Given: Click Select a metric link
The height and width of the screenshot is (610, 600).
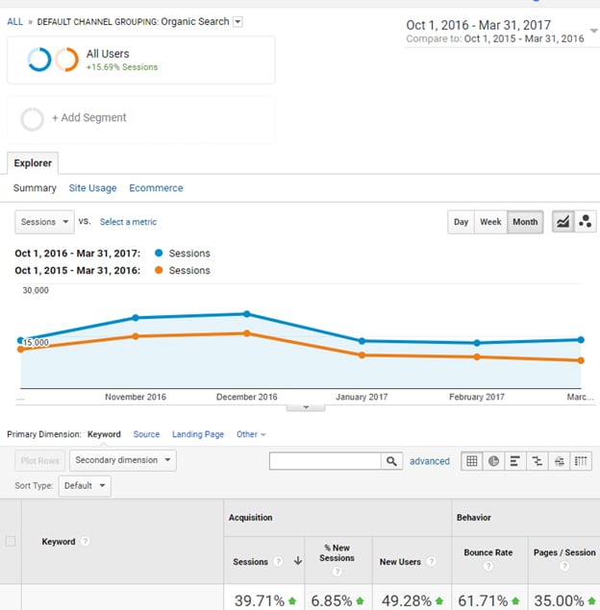Looking at the screenshot, I should [128, 222].
